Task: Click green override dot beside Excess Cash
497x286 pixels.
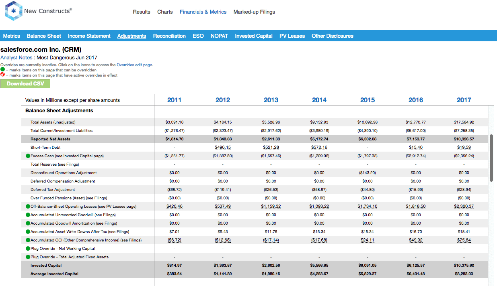Action: coord(28,156)
